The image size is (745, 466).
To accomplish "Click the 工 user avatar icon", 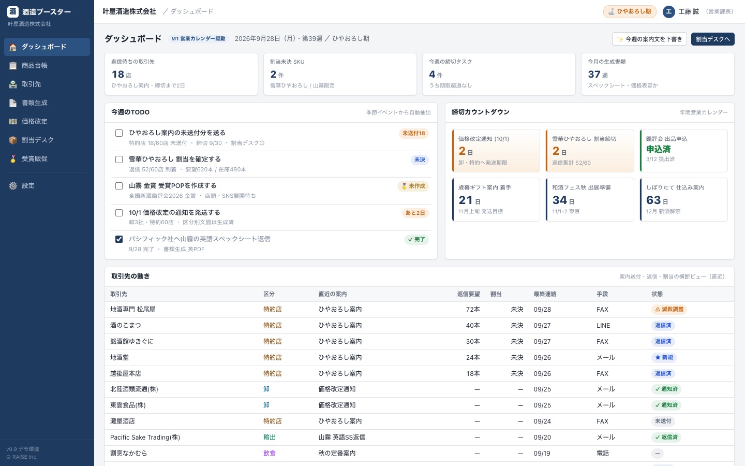I will (x=669, y=11).
